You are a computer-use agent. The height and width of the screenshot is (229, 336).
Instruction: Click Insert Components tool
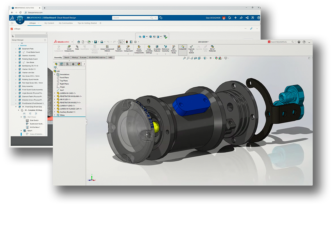point(69,49)
